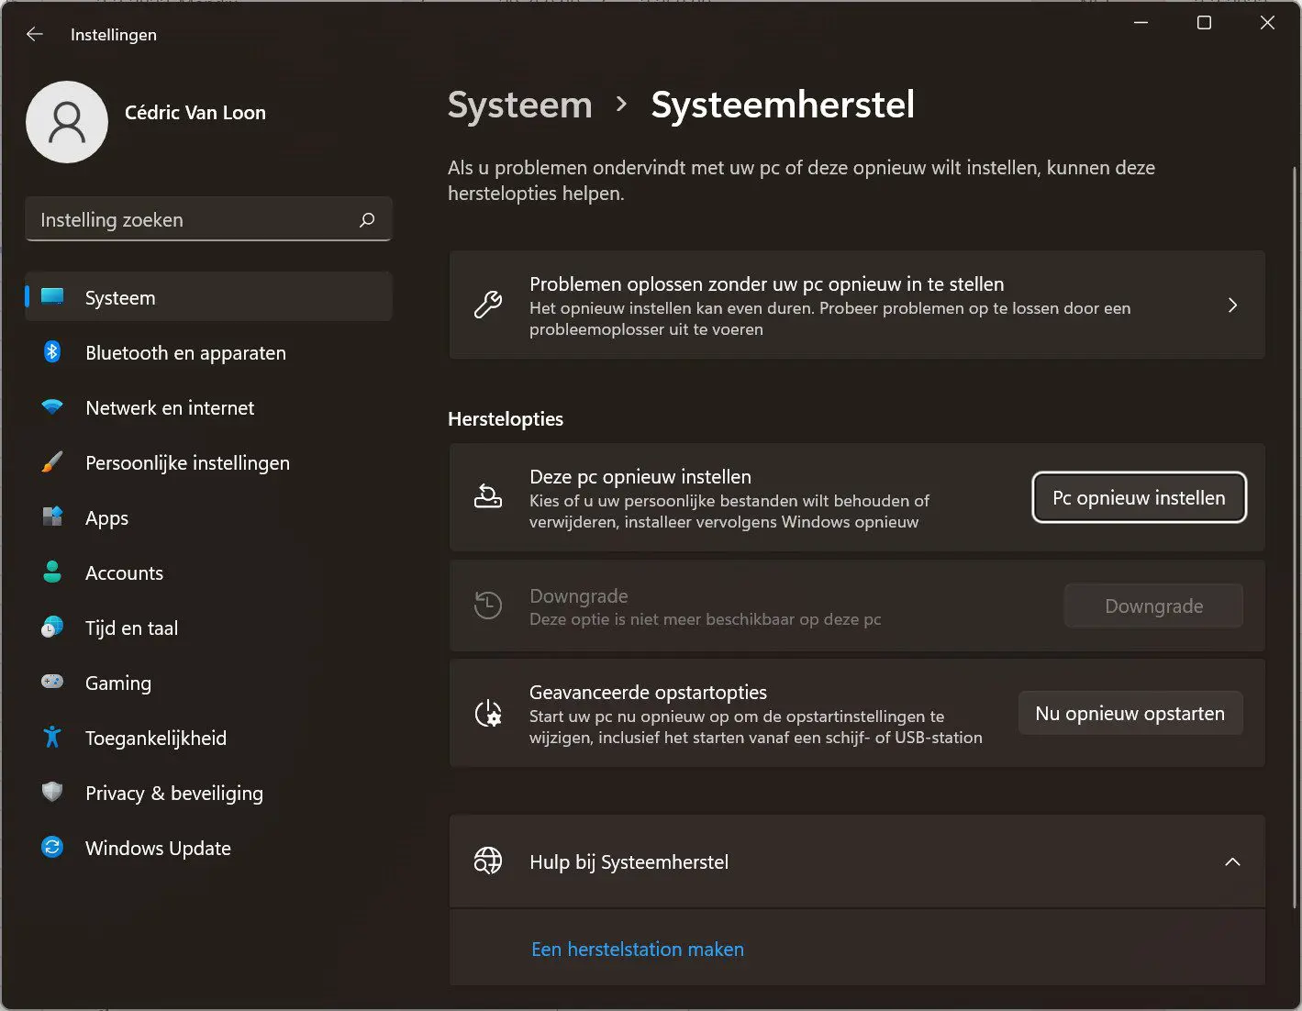1302x1011 pixels.
Task: Click the disabled Downgrade button
Action: tap(1153, 605)
